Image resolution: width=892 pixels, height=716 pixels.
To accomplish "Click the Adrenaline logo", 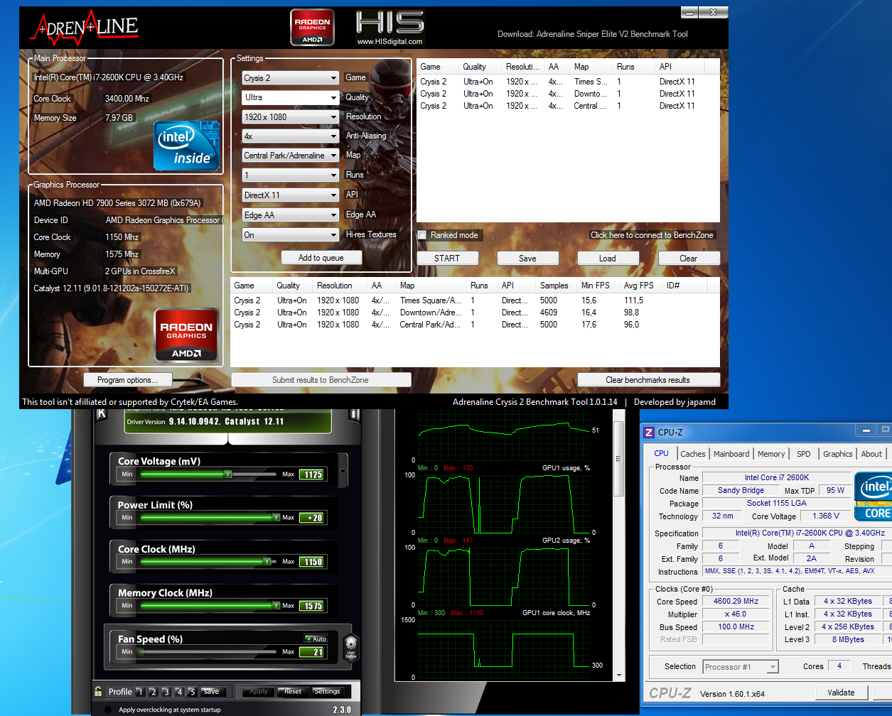I will pyautogui.click(x=83, y=27).
